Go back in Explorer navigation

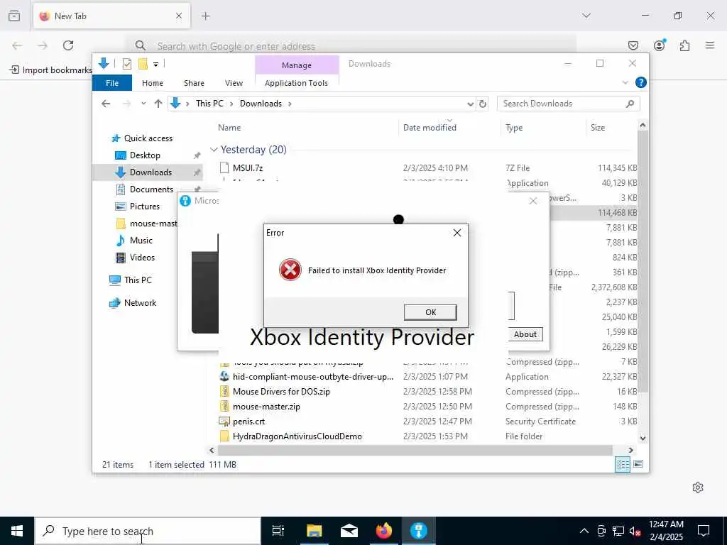(x=106, y=104)
